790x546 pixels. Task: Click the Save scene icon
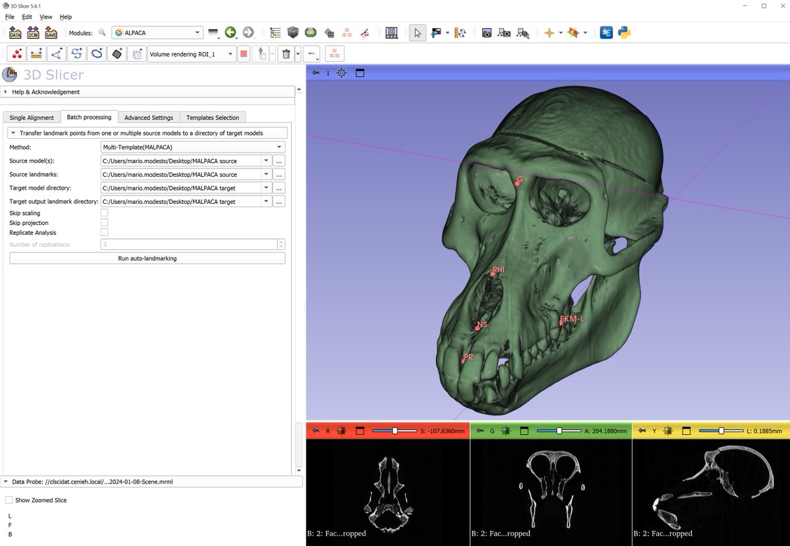[49, 32]
